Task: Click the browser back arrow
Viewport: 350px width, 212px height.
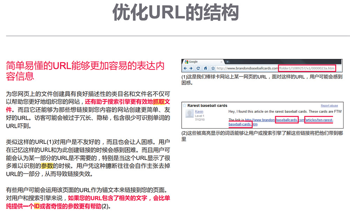Action: 185,68
